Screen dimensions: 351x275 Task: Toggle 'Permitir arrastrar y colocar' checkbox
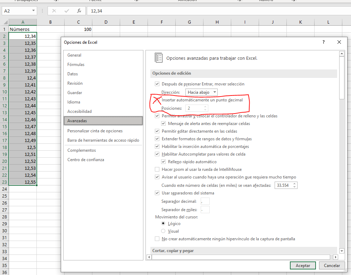157,116
